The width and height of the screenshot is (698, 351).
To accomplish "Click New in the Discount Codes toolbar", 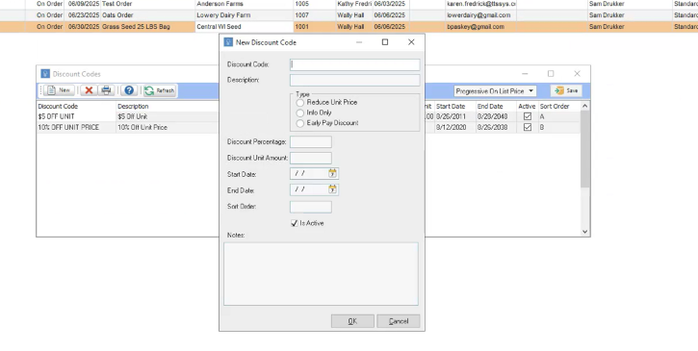I will click(59, 90).
